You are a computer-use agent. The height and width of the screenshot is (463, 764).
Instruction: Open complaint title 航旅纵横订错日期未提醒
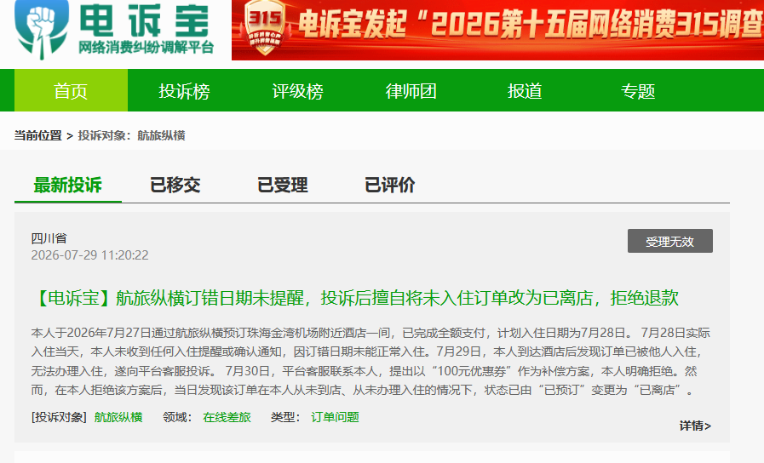coord(355,298)
